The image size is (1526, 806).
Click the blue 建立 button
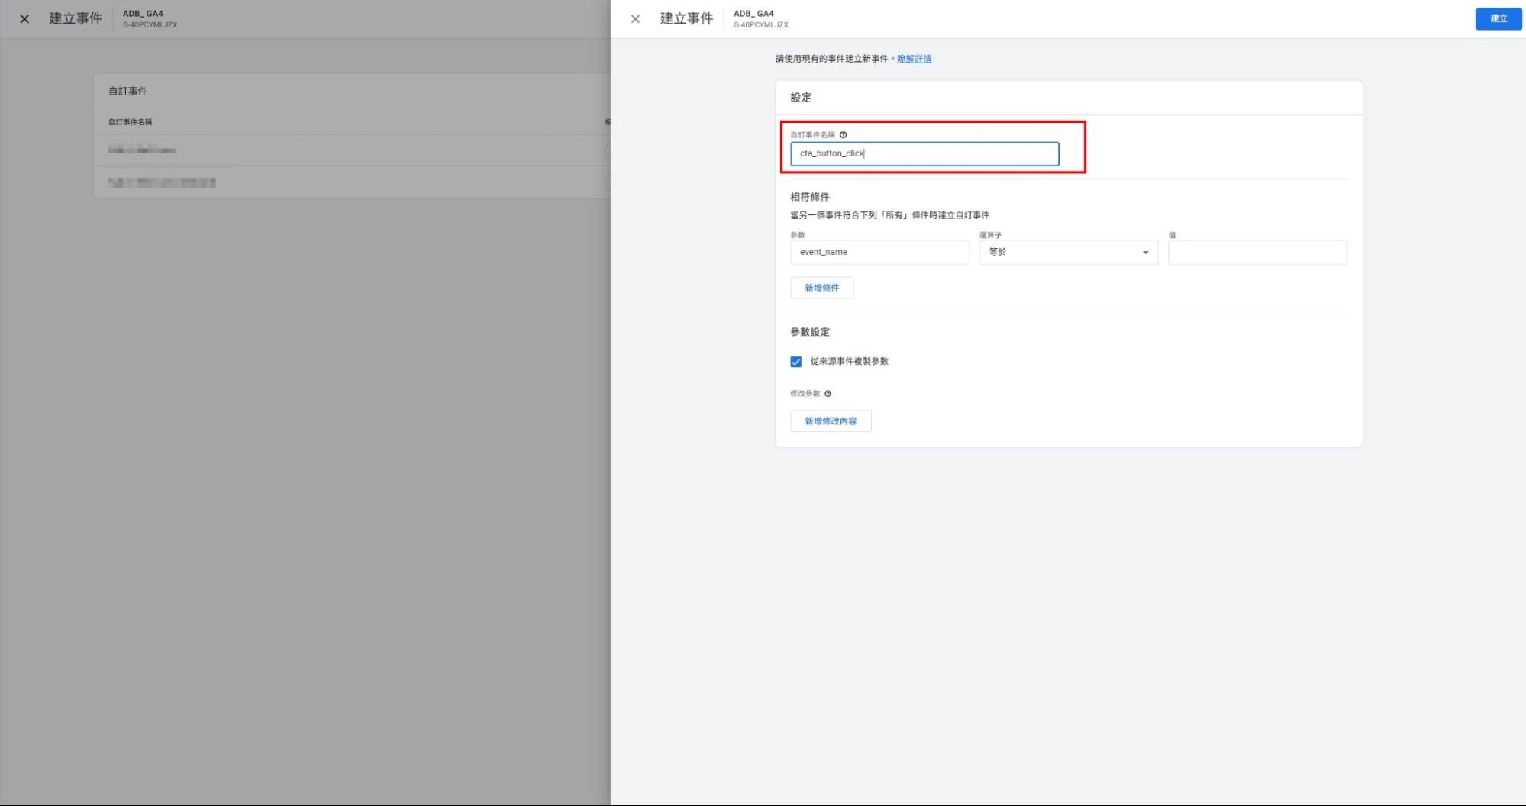tap(1498, 19)
